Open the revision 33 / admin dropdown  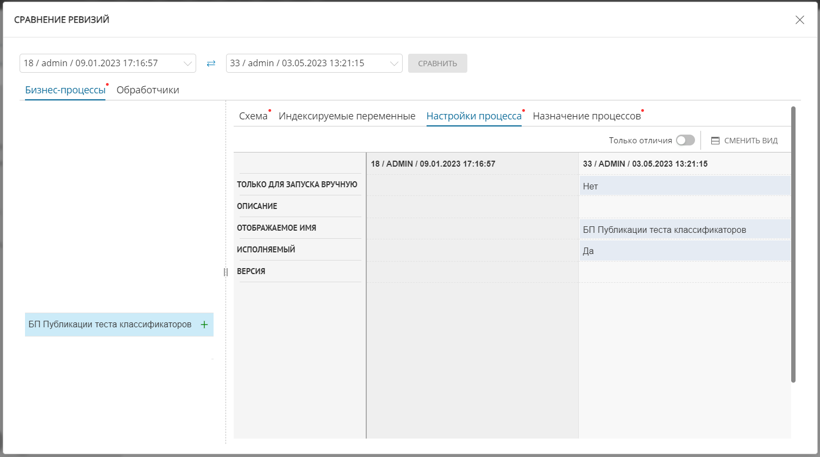(314, 63)
